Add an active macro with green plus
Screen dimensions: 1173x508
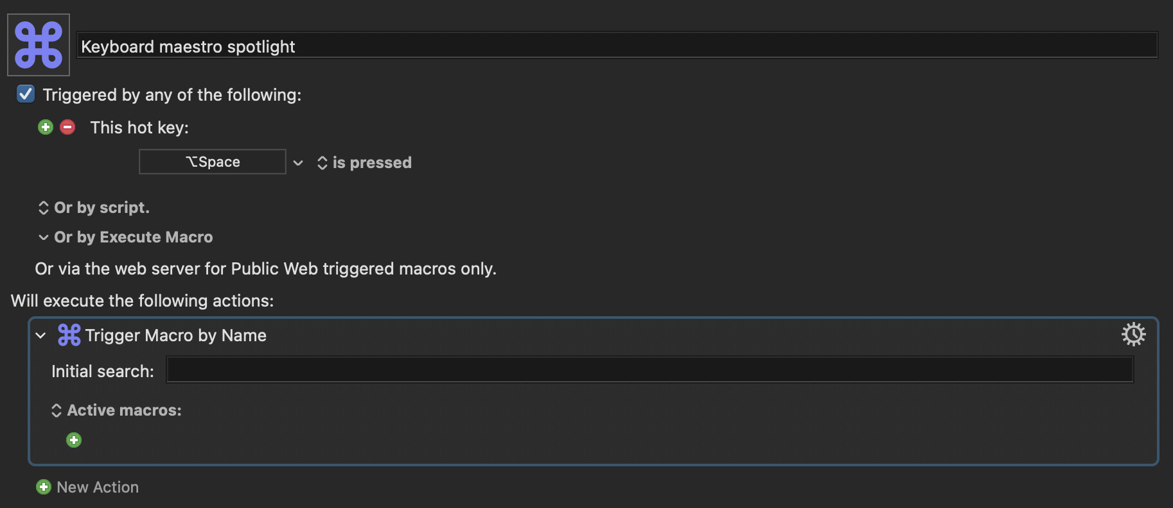coord(74,440)
